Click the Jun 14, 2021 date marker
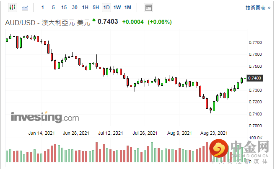Viewport: 275px width, 169px height. [41, 133]
